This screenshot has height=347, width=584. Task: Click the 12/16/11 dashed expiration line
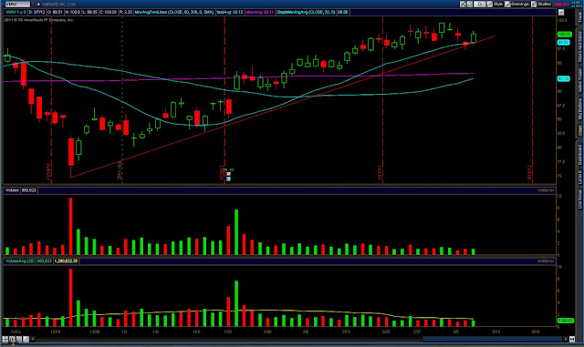(51, 100)
